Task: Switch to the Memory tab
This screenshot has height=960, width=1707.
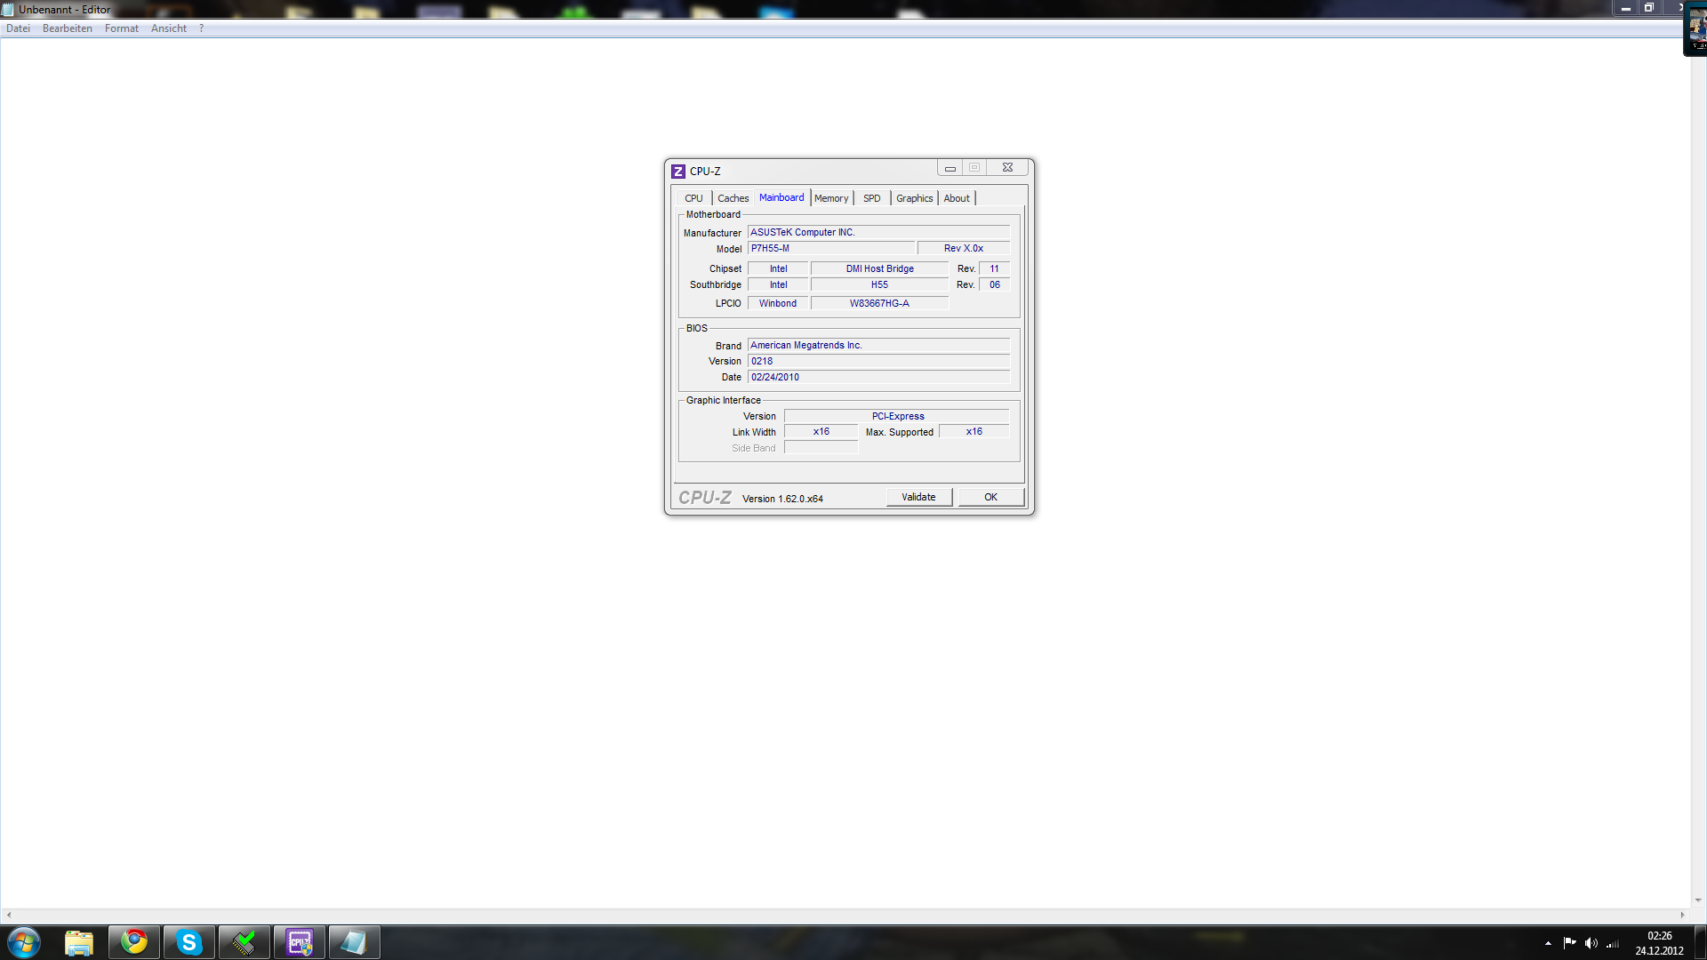Action: [831, 198]
